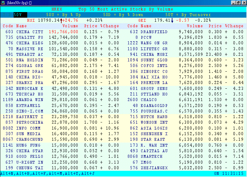The width and height of the screenshot is (247, 177).
Task: Select stock 1180 LIFETEC GR
Action: (185, 49)
